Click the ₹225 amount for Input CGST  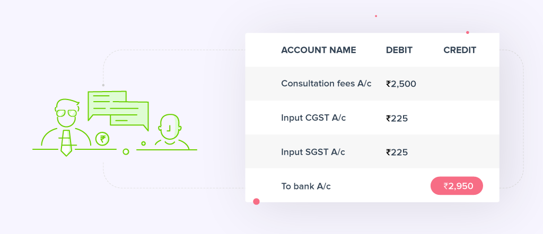point(397,118)
